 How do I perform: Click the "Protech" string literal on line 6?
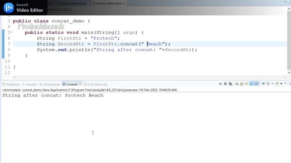pos(104,38)
